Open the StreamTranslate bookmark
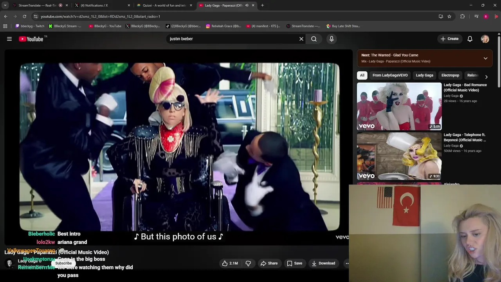The height and width of the screenshot is (282, 501). pyautogui.click(x=303, y=26)
